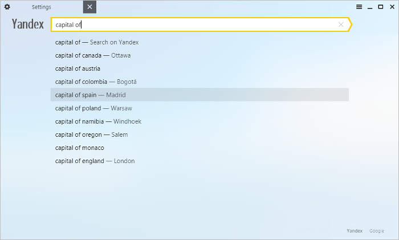Image resolution: width=399 pixels, height=240 pixels.
Task: Choose 'capital of poland — Warsaw' suggestion
Action: click(x=199, y=108)
